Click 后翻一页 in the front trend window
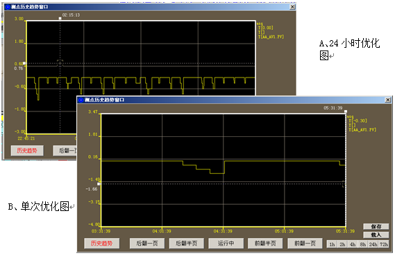 click(147, 244)
